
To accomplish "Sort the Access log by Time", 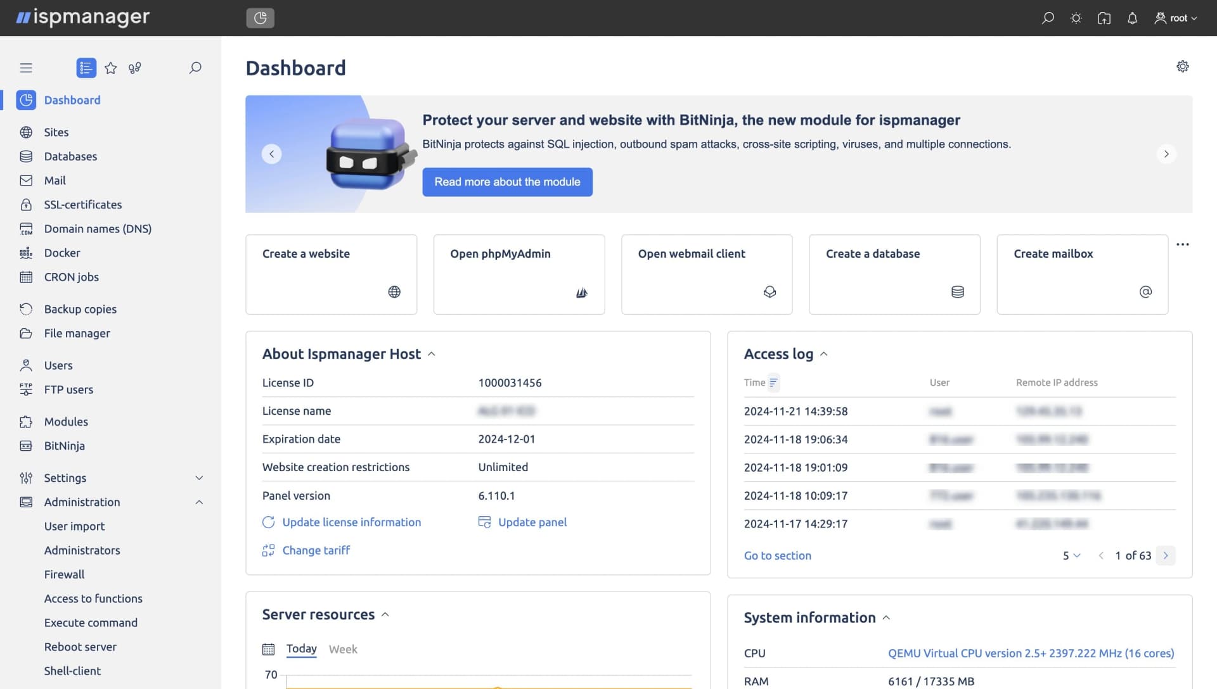I will click(773, 382).
